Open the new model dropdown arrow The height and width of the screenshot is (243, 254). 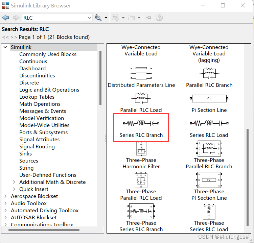click(x=123, y=18)
